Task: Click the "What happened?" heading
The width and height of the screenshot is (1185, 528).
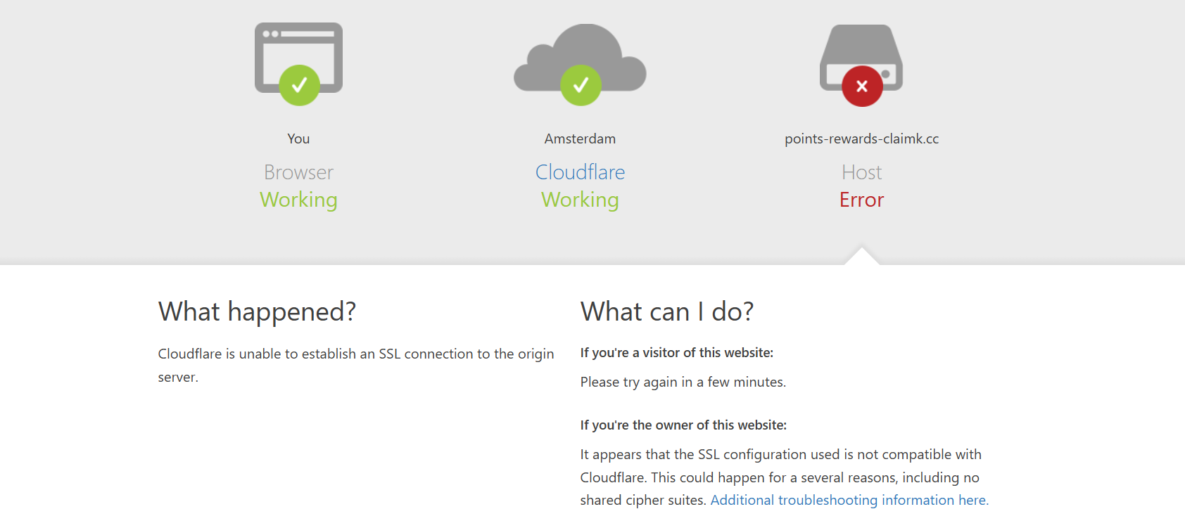Action: (257, 311)
